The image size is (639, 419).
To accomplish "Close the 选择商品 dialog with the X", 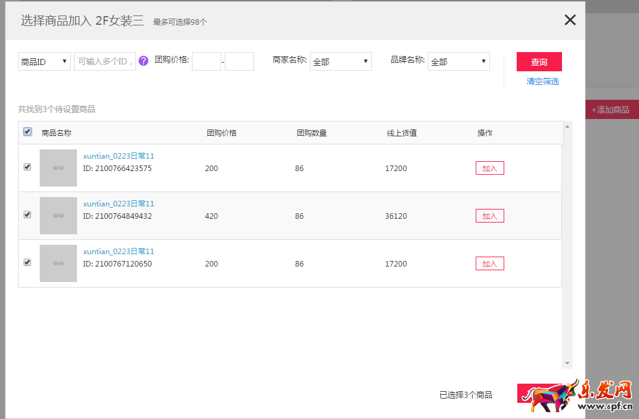I will (569, 19).
